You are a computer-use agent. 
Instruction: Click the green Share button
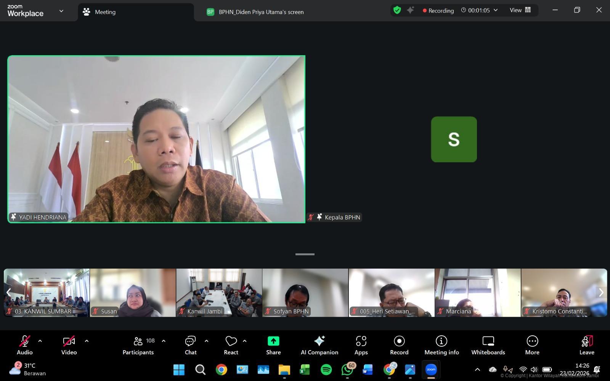coord(273,345)
